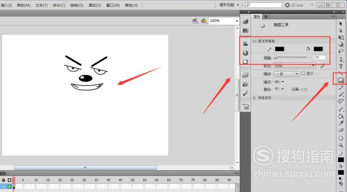Click Swap Colors button in toolbar
The width and height of the screenshot is (347, 192).
[341, 184]
